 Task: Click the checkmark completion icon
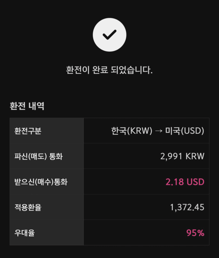point(109,35)
